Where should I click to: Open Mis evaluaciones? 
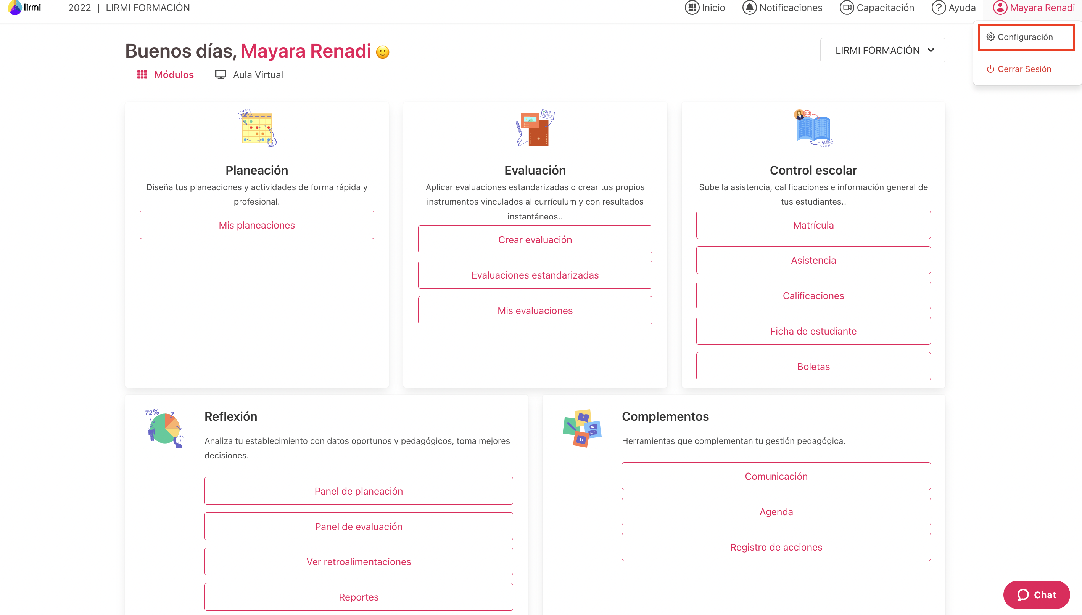535,311
